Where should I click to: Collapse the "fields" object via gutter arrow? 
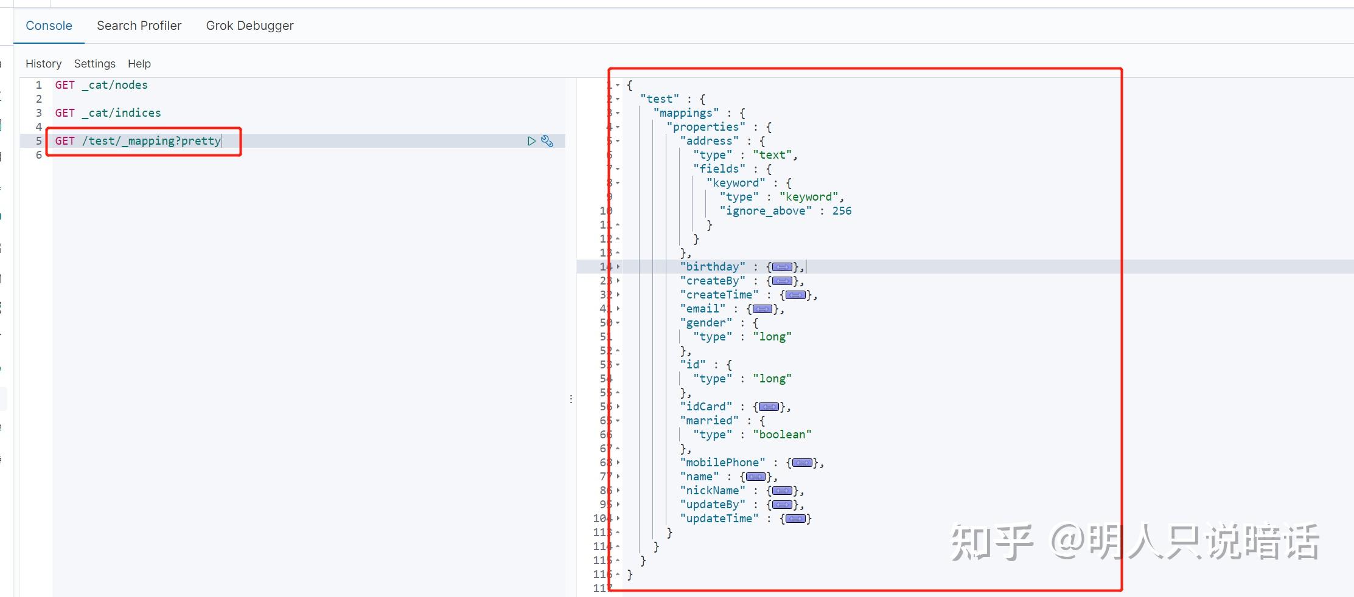[618, 169]
